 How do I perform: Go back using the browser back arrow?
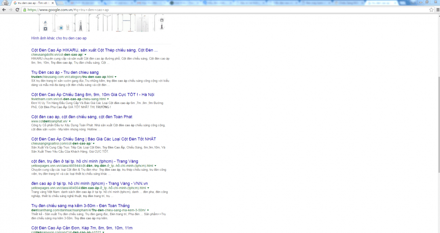pyautogui.click(x=4, y=10)
